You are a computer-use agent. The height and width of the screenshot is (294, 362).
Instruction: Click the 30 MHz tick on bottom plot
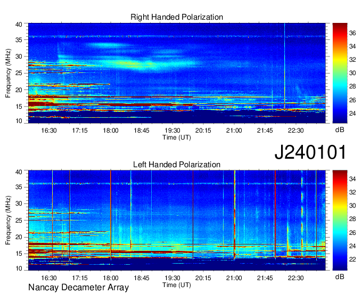19,203
